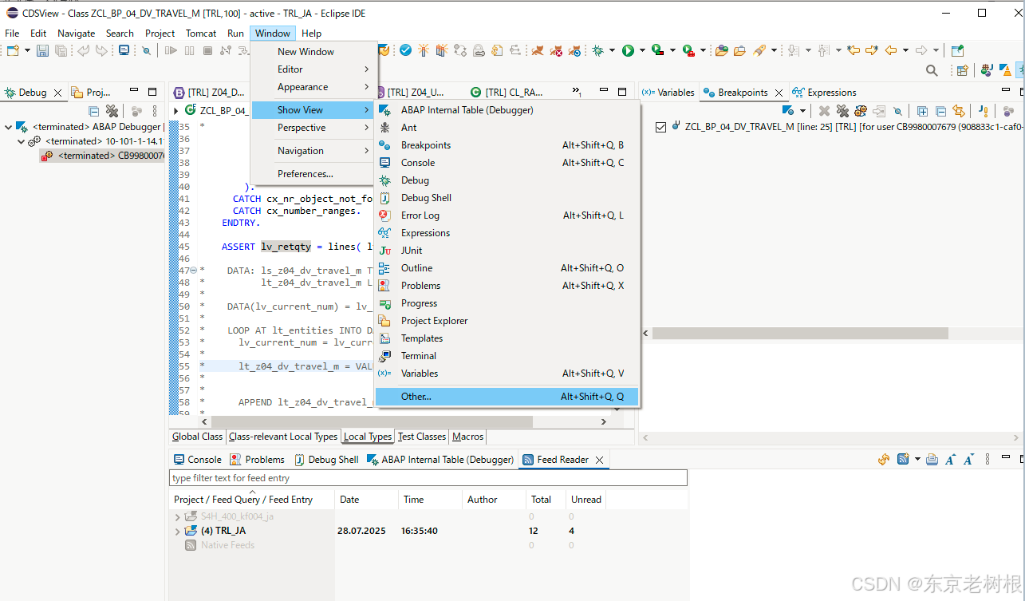Click increase font size icon in Feed Reader

click(950, 459)
